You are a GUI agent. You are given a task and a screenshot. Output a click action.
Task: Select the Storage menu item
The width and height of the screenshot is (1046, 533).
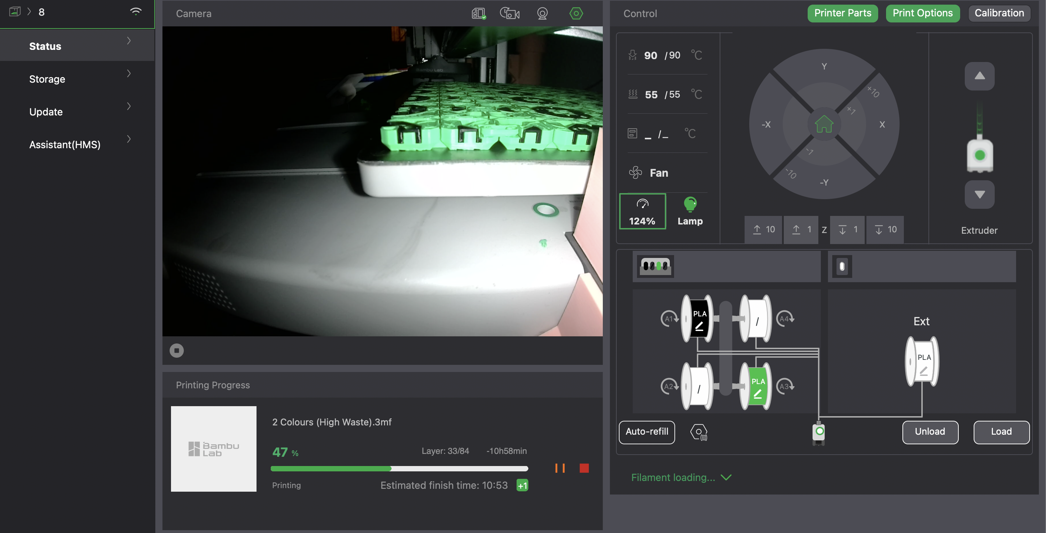77,79
